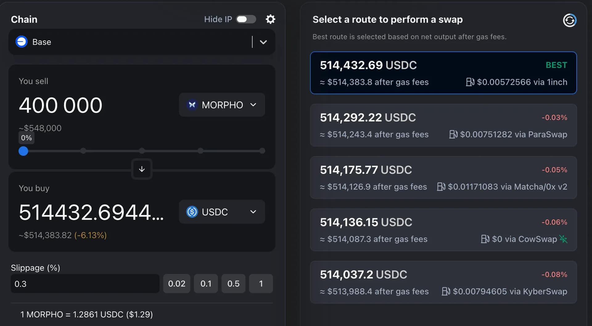This screenshot has height=326, width=592.
Task: Click the gas pump icon on ParaSwap route
Action: pyautogui.click(x=453, y=134)
